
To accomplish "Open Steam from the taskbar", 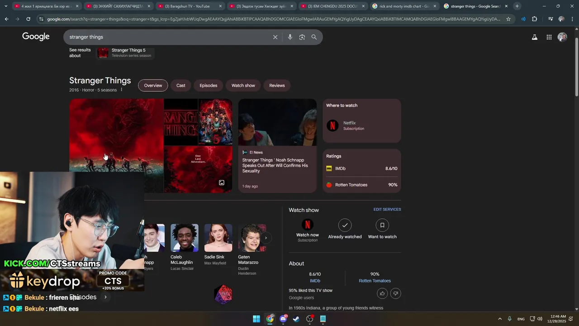I will click(x=296, y=319).
